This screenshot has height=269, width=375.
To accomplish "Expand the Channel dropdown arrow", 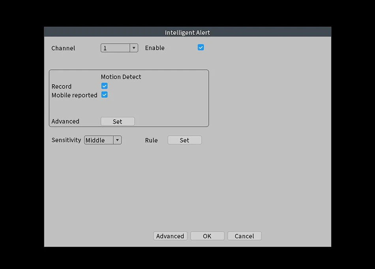I will click(134, 48).
